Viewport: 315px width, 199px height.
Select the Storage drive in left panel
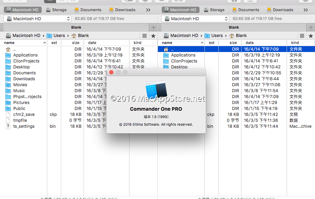pyautogui.click(x=56, y=10)
